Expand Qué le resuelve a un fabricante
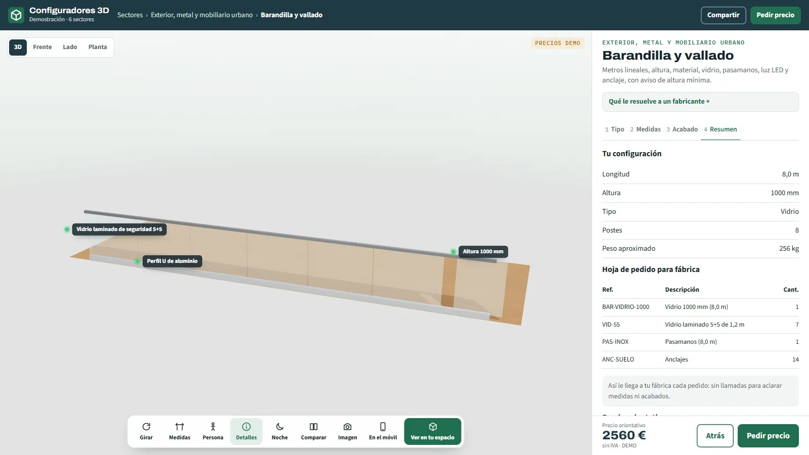Screen dimensions: 809x455 tap(700, 102)
